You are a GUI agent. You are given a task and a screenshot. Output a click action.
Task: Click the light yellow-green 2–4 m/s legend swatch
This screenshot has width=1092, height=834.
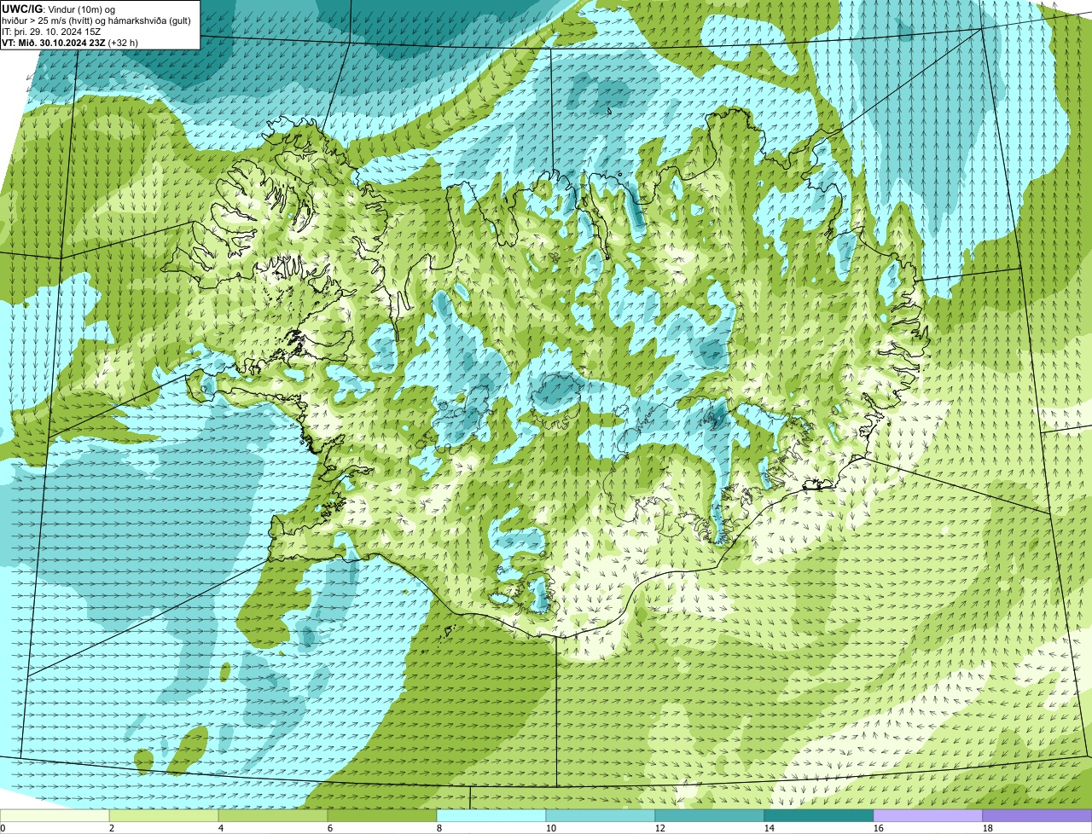164,816
